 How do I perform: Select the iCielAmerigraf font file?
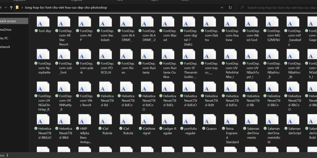[x=147, y=119]
